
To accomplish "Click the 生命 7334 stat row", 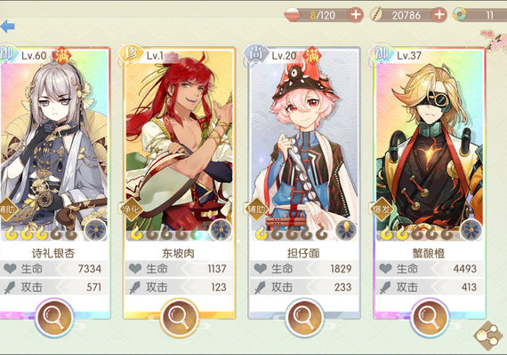I will pos(54,269).
